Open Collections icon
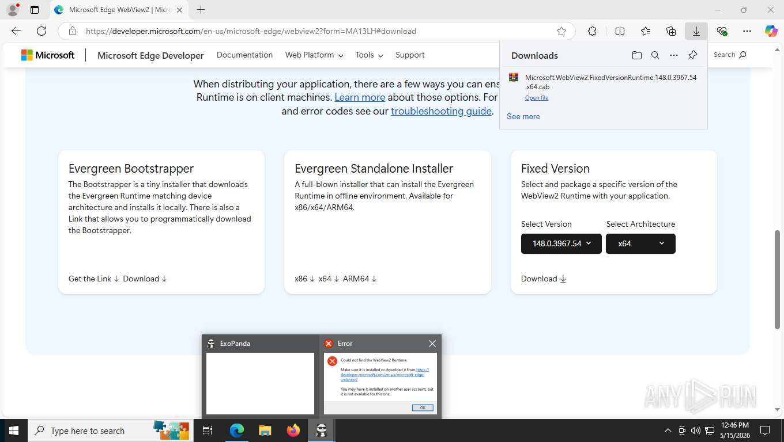The height and width of the screenshot is (442, 784). (671, 31)
